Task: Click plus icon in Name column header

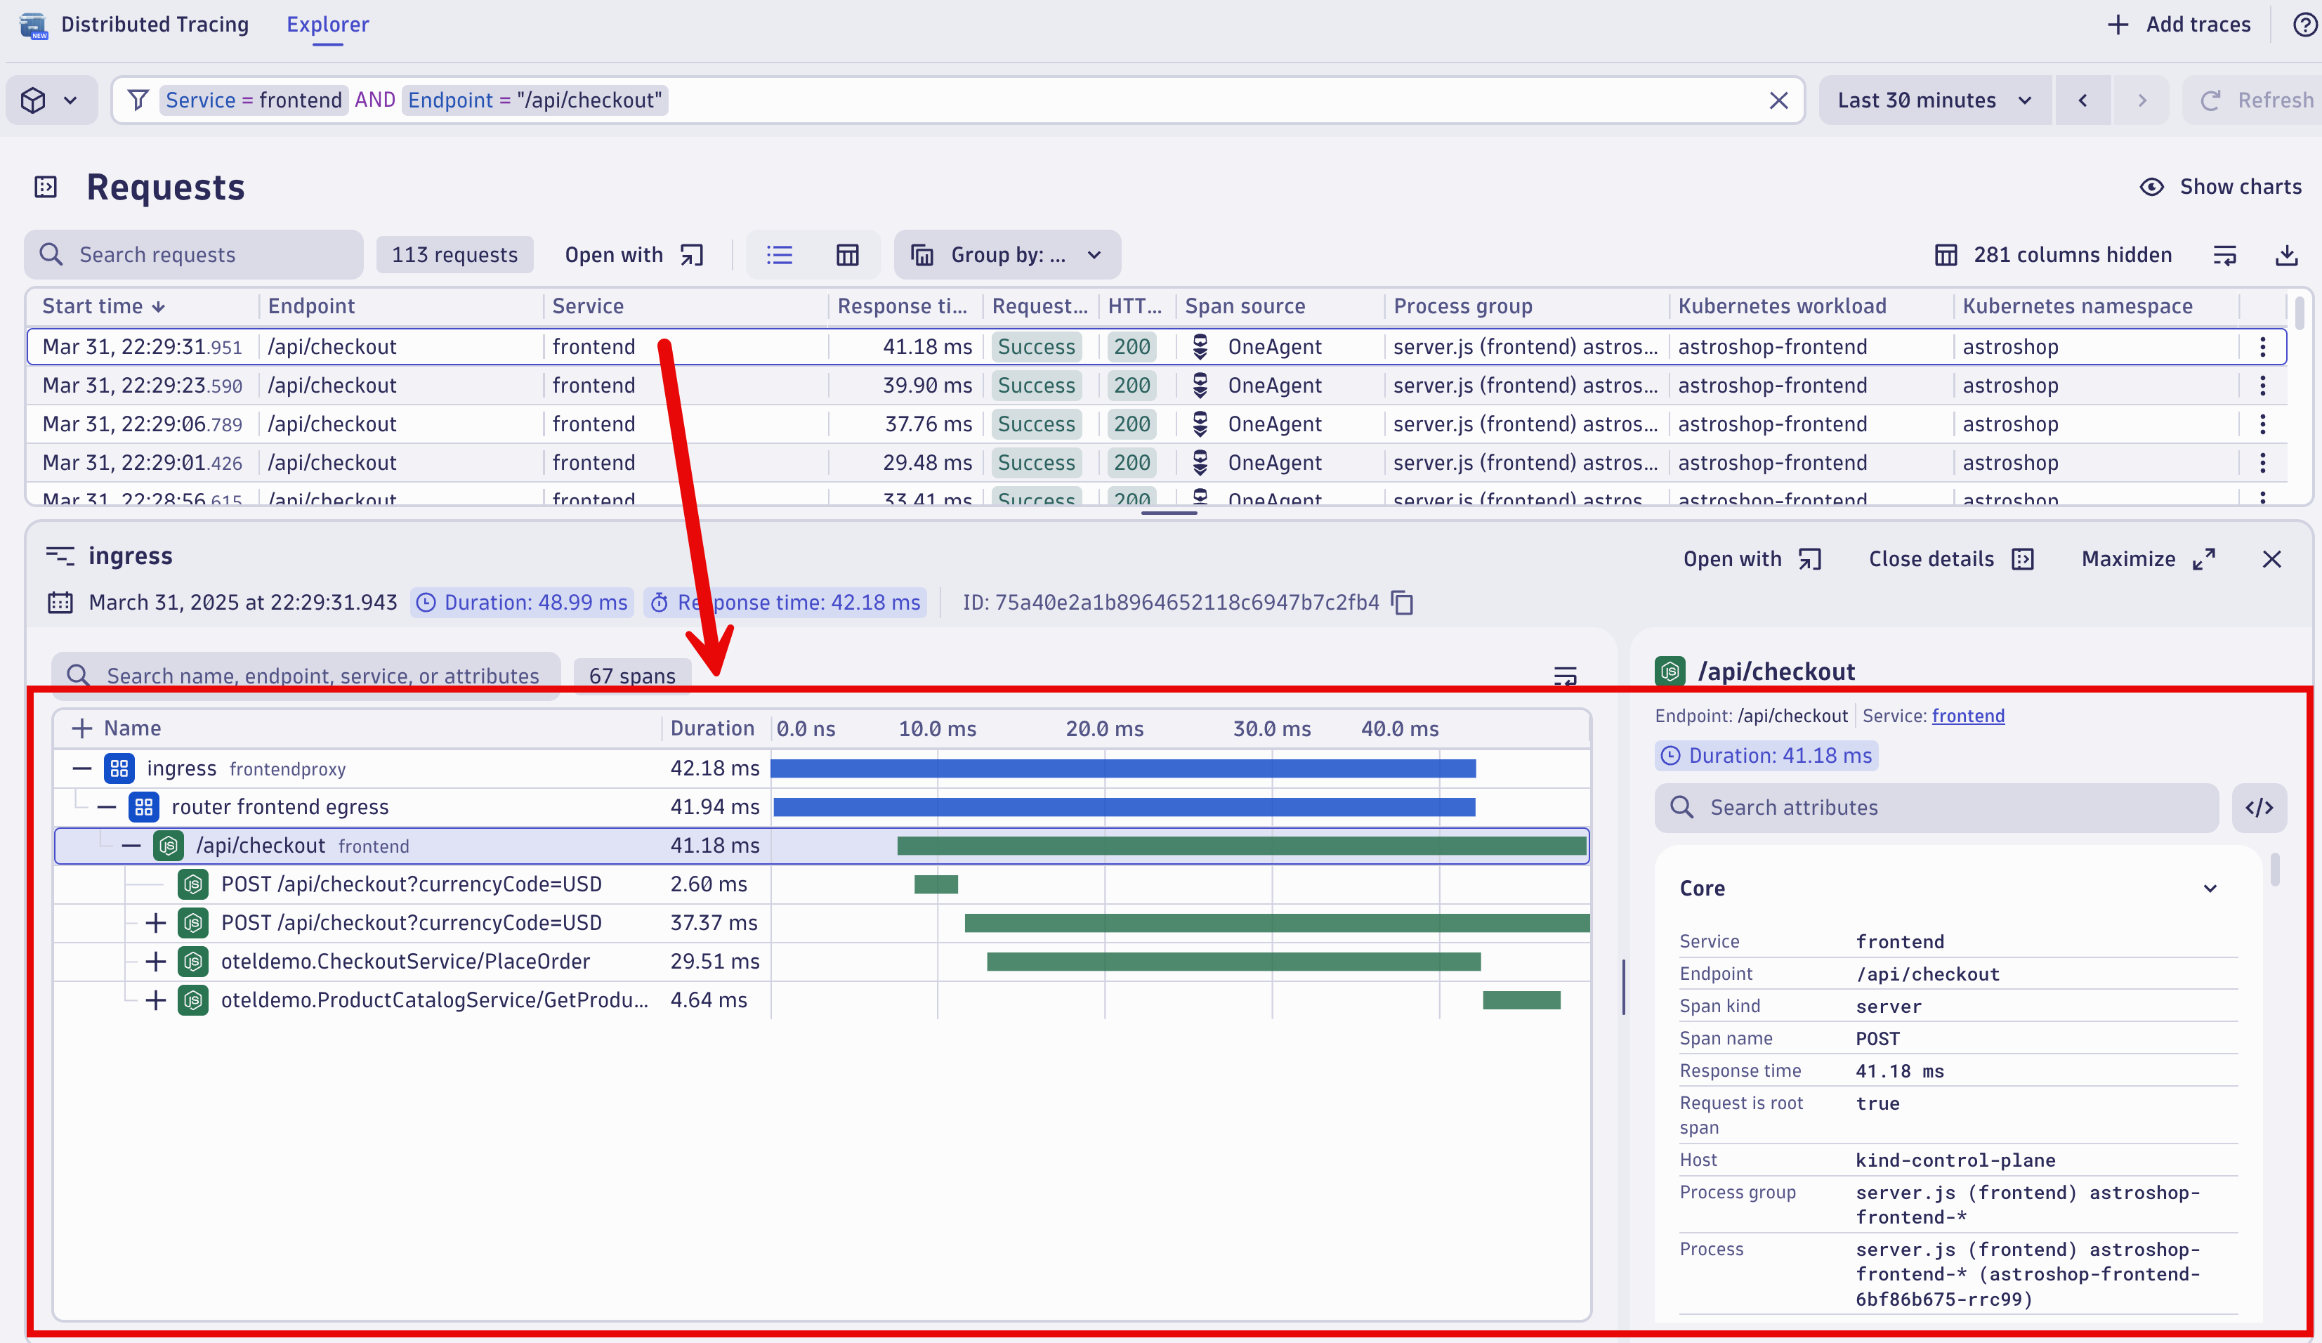Action: (82, 728)
